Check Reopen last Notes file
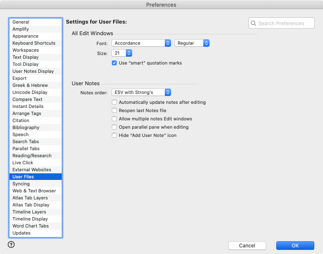The image size is (323, 254). click(x=114, y=110)
